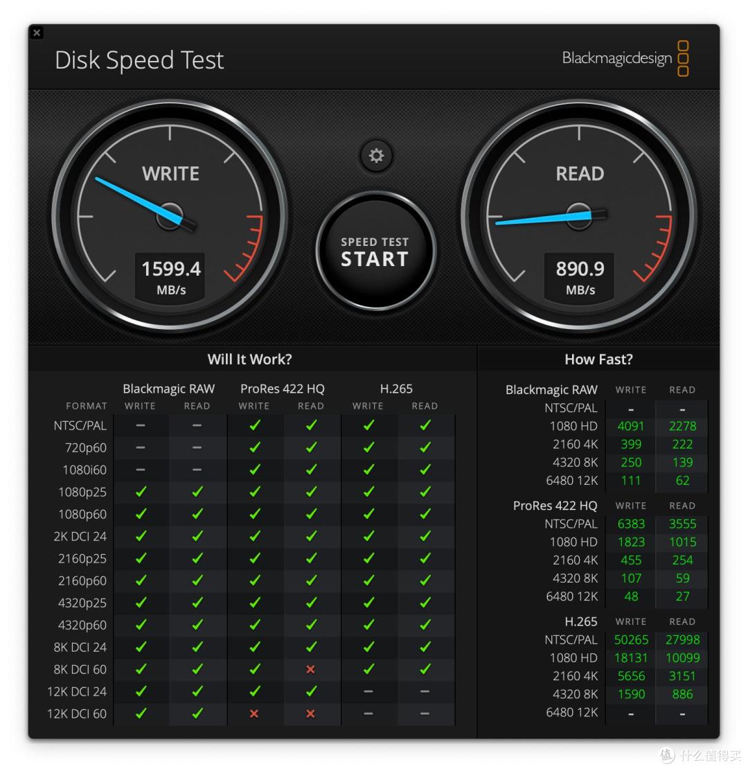Click the 3151 H.265 2160 4K read value
Viewport: 748px width, 771px height.
pos(682,676)
